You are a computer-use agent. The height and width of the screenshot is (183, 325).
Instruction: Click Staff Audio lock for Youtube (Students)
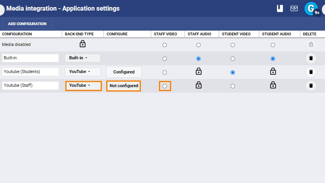pos(199,71)
